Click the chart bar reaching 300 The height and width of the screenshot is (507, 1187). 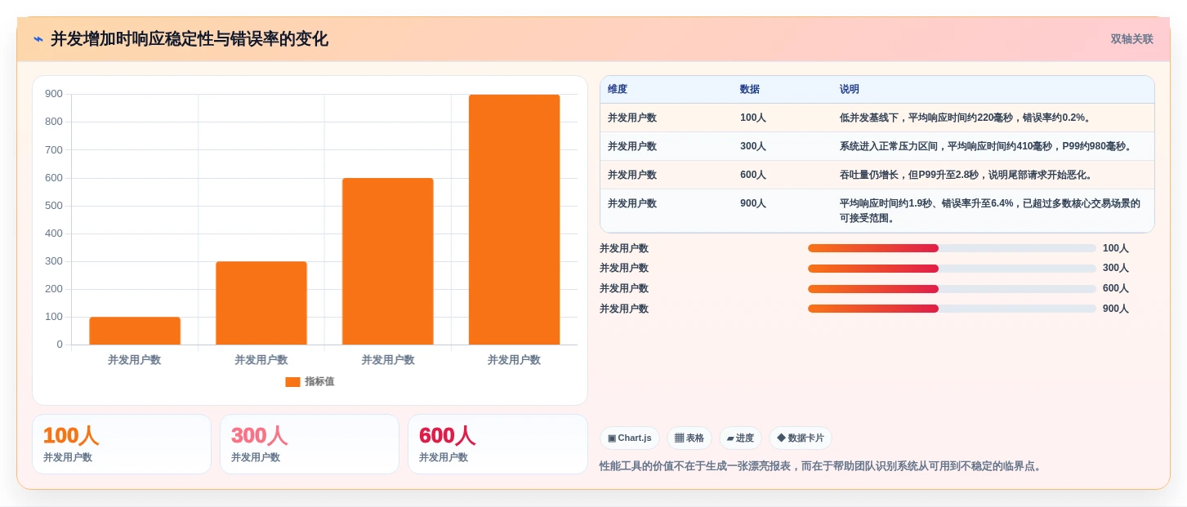tap(261, 303)
